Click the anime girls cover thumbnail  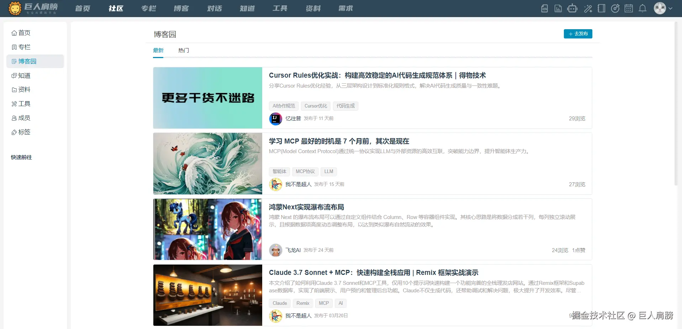[208, 229]
